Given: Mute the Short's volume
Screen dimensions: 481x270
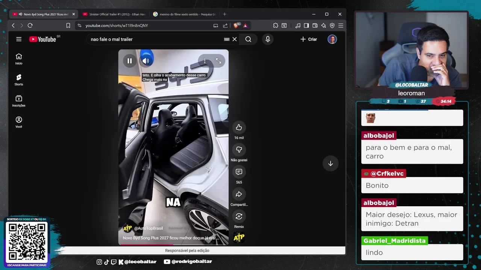Looking at the screenshot, I should click(146, 61).
